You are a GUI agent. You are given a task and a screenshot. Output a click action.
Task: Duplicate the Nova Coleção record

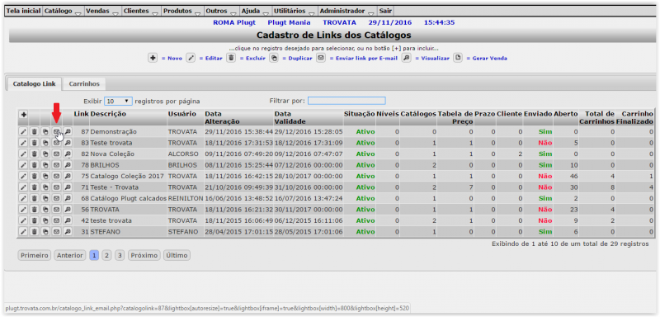coord(45,154)
